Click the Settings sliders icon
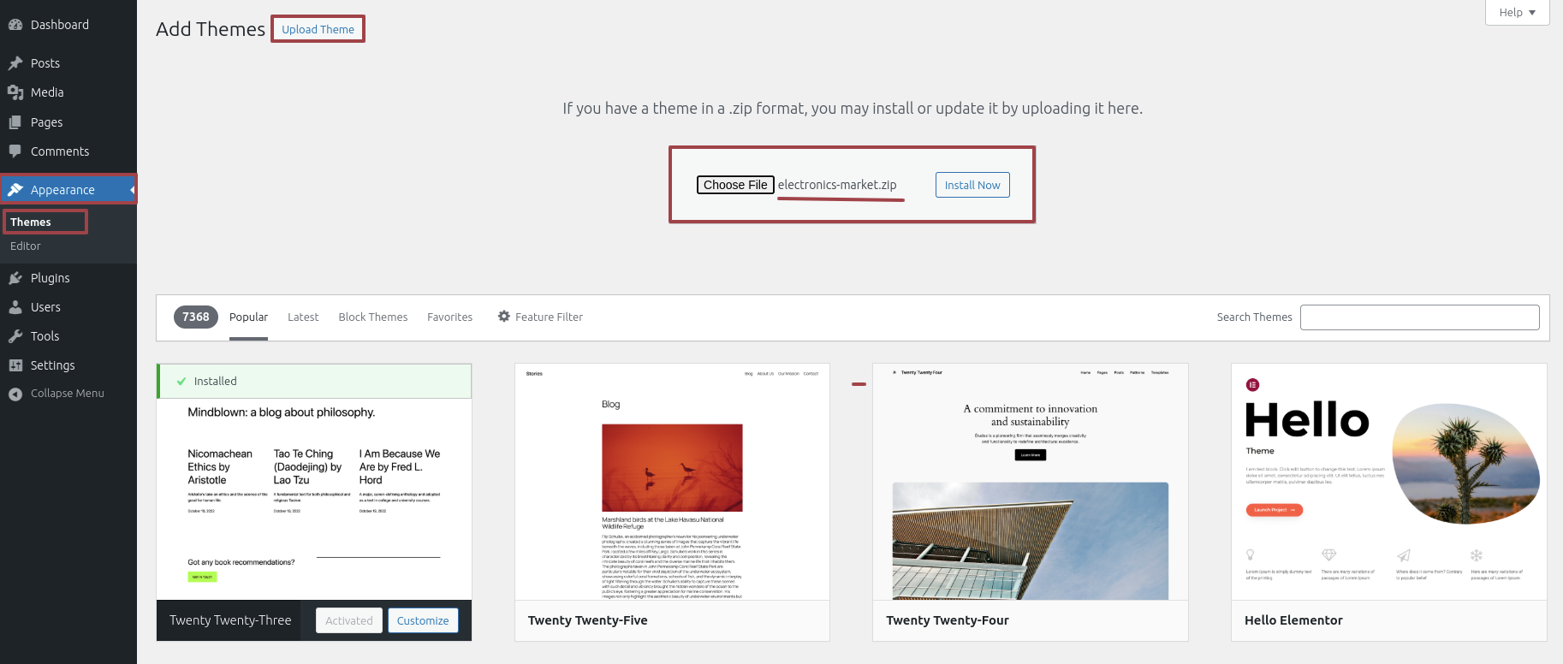This screenshot has height=664, width=1563. click(15, 365)
